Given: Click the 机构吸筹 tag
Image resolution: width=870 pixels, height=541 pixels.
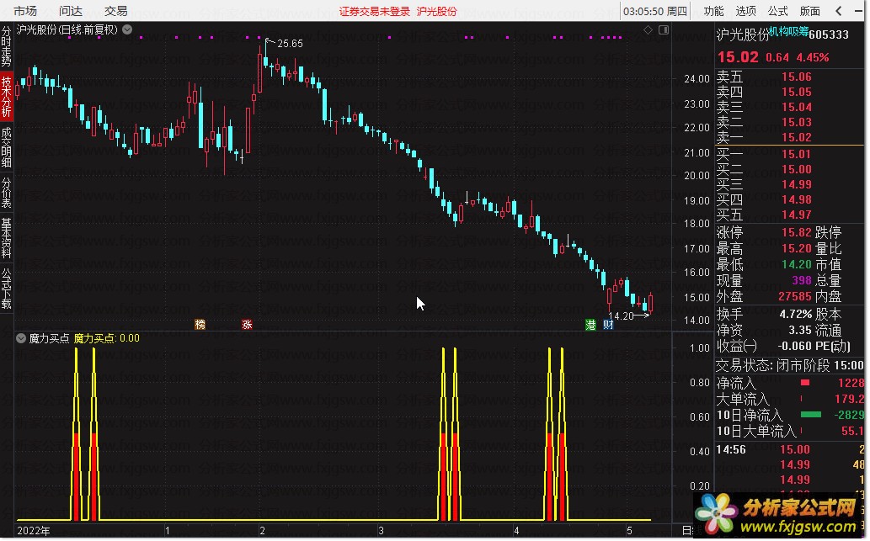Looking at the screenshot, I should (x=788, y=31).
